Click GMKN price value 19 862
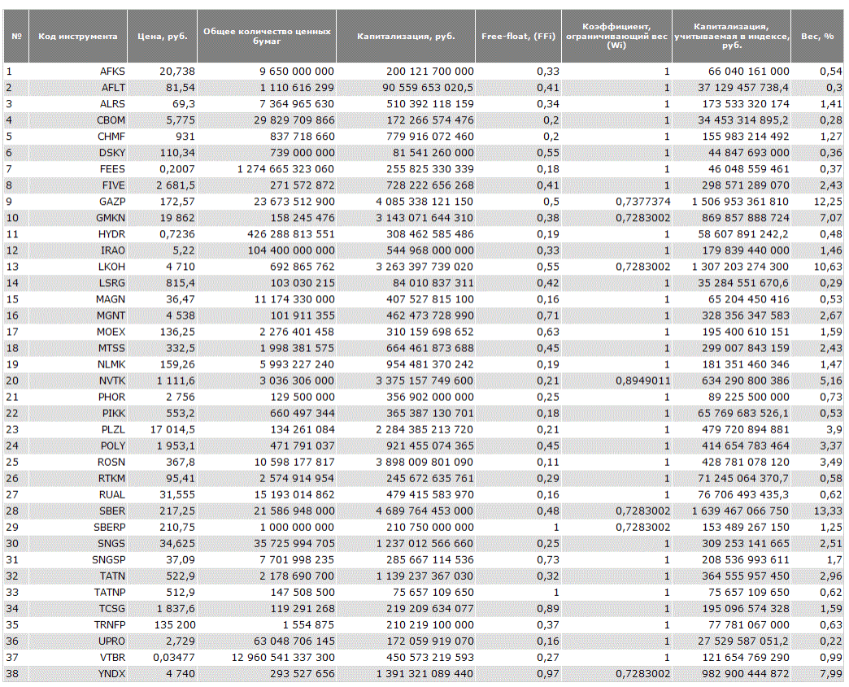The height and width of the screenshot is (687, 849). coord(177,218)
